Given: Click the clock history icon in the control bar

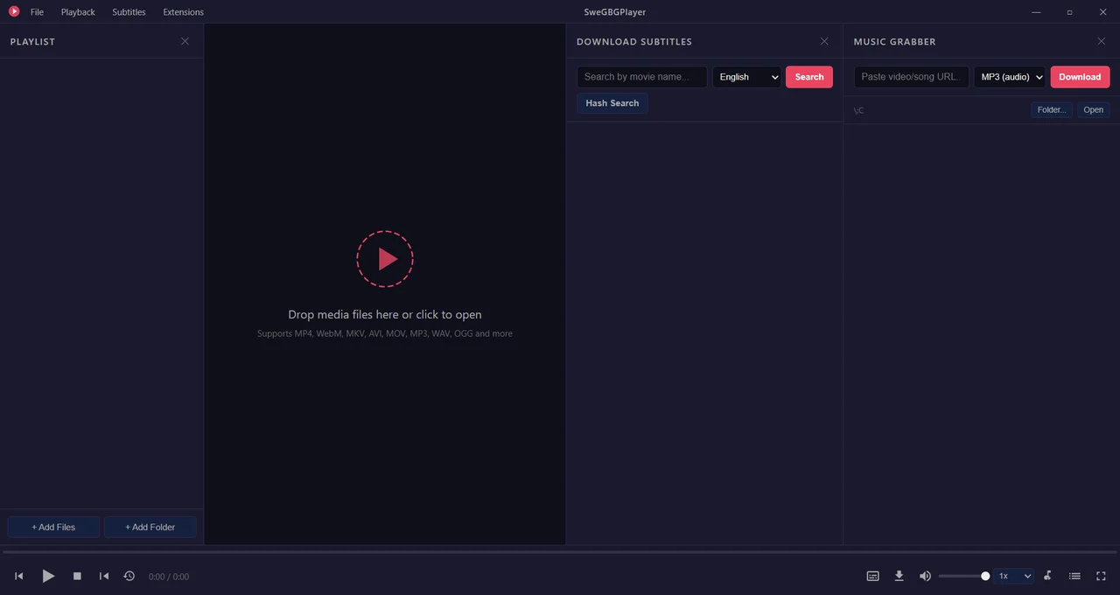Looking at the screenshot, I should pos(129,576).
